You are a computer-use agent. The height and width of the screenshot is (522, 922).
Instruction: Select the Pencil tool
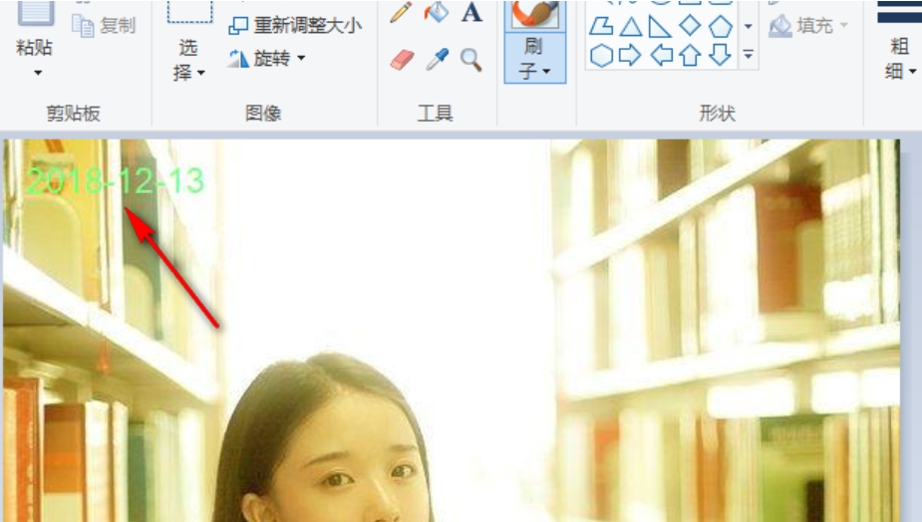tap(401, 12)
